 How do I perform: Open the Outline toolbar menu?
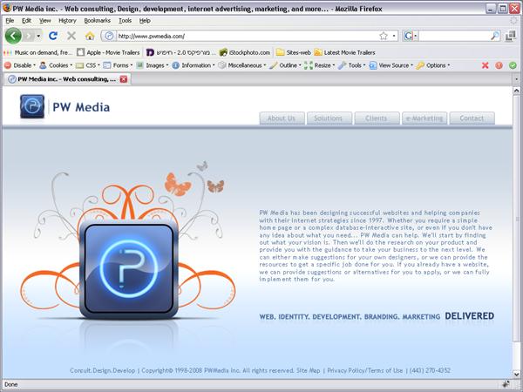click(x=285, y=65)
